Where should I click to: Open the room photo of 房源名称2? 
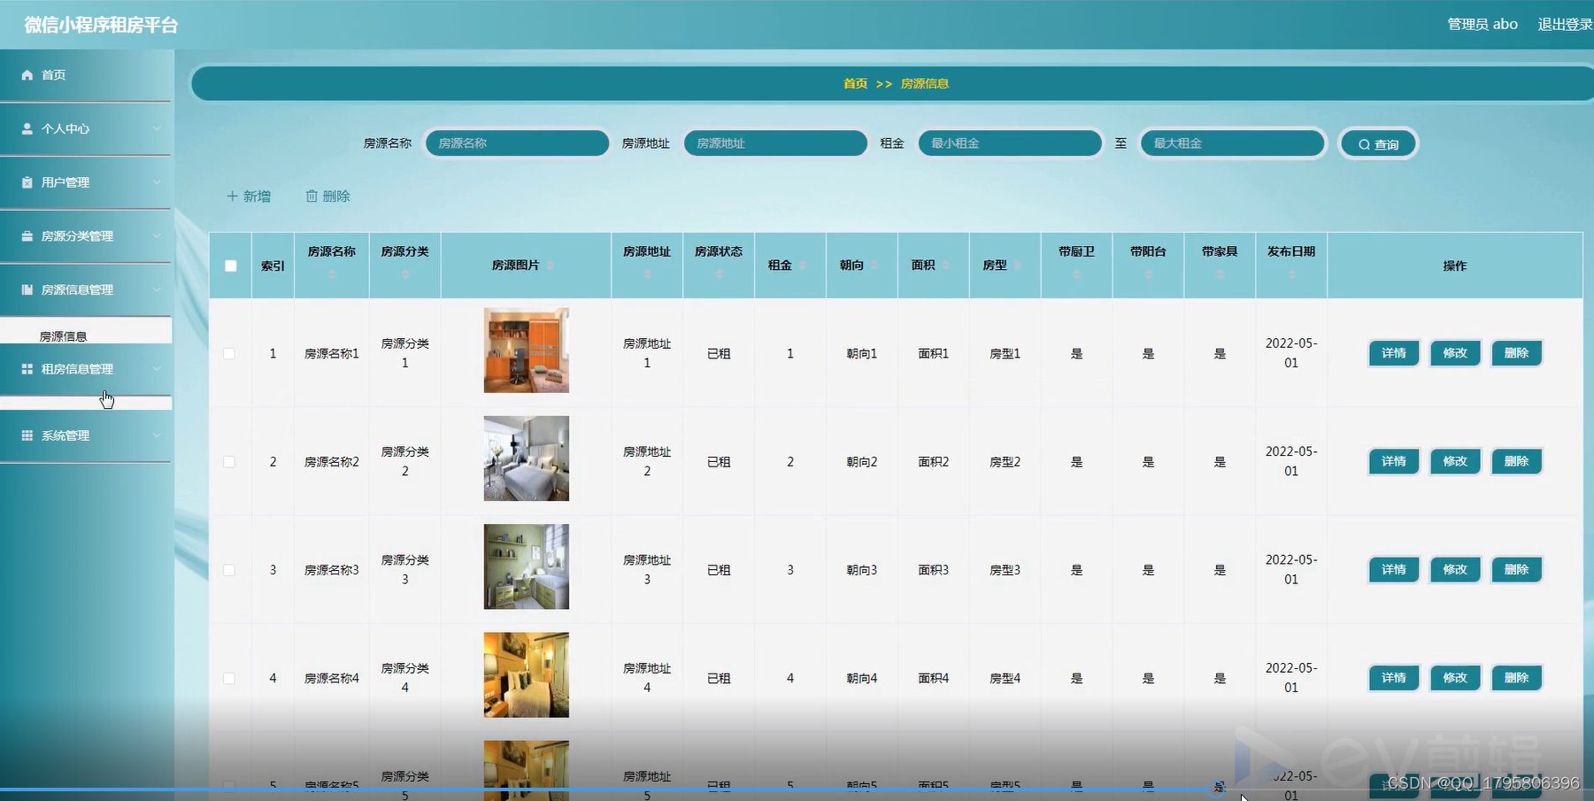[x=527, y=458]
